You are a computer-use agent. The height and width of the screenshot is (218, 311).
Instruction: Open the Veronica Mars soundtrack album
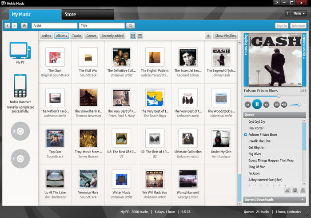point(88,179)
